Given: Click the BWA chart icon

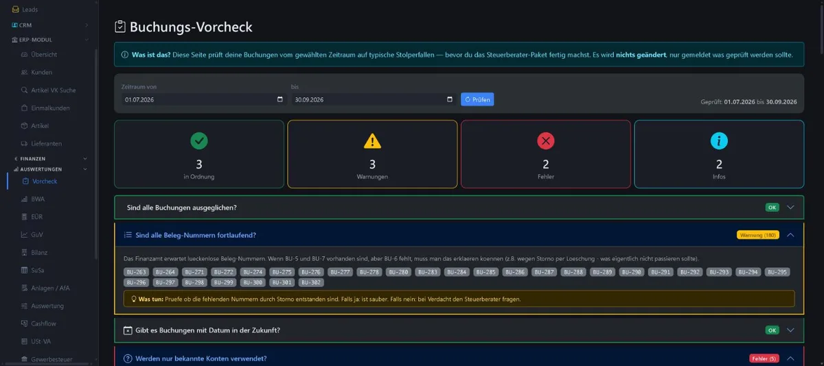Looking at the screenshot, I should click(25, 199).
